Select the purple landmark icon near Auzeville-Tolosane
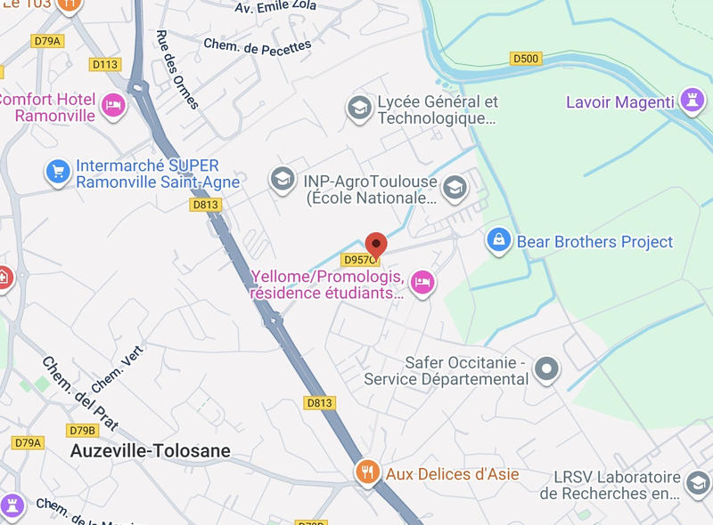Screen dimensions: 713x525 (12, 505)
